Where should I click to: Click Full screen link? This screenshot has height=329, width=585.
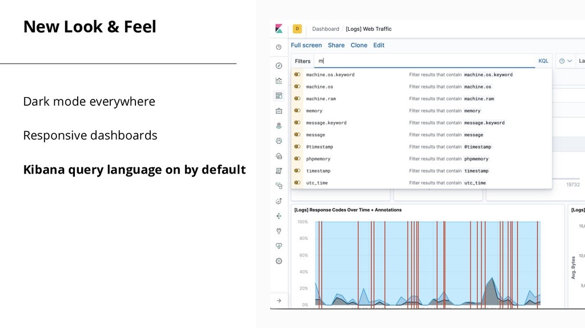tap(306, 45)
